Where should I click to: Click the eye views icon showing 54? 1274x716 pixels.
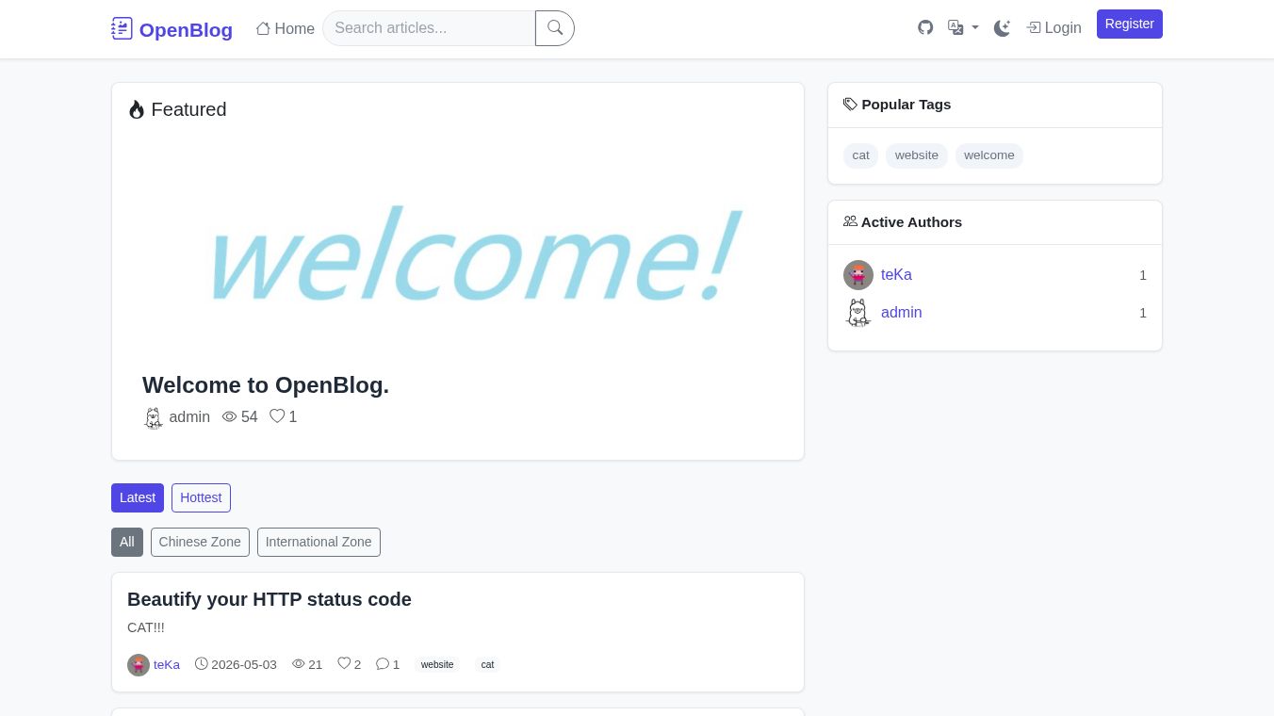tap(229, 416)
